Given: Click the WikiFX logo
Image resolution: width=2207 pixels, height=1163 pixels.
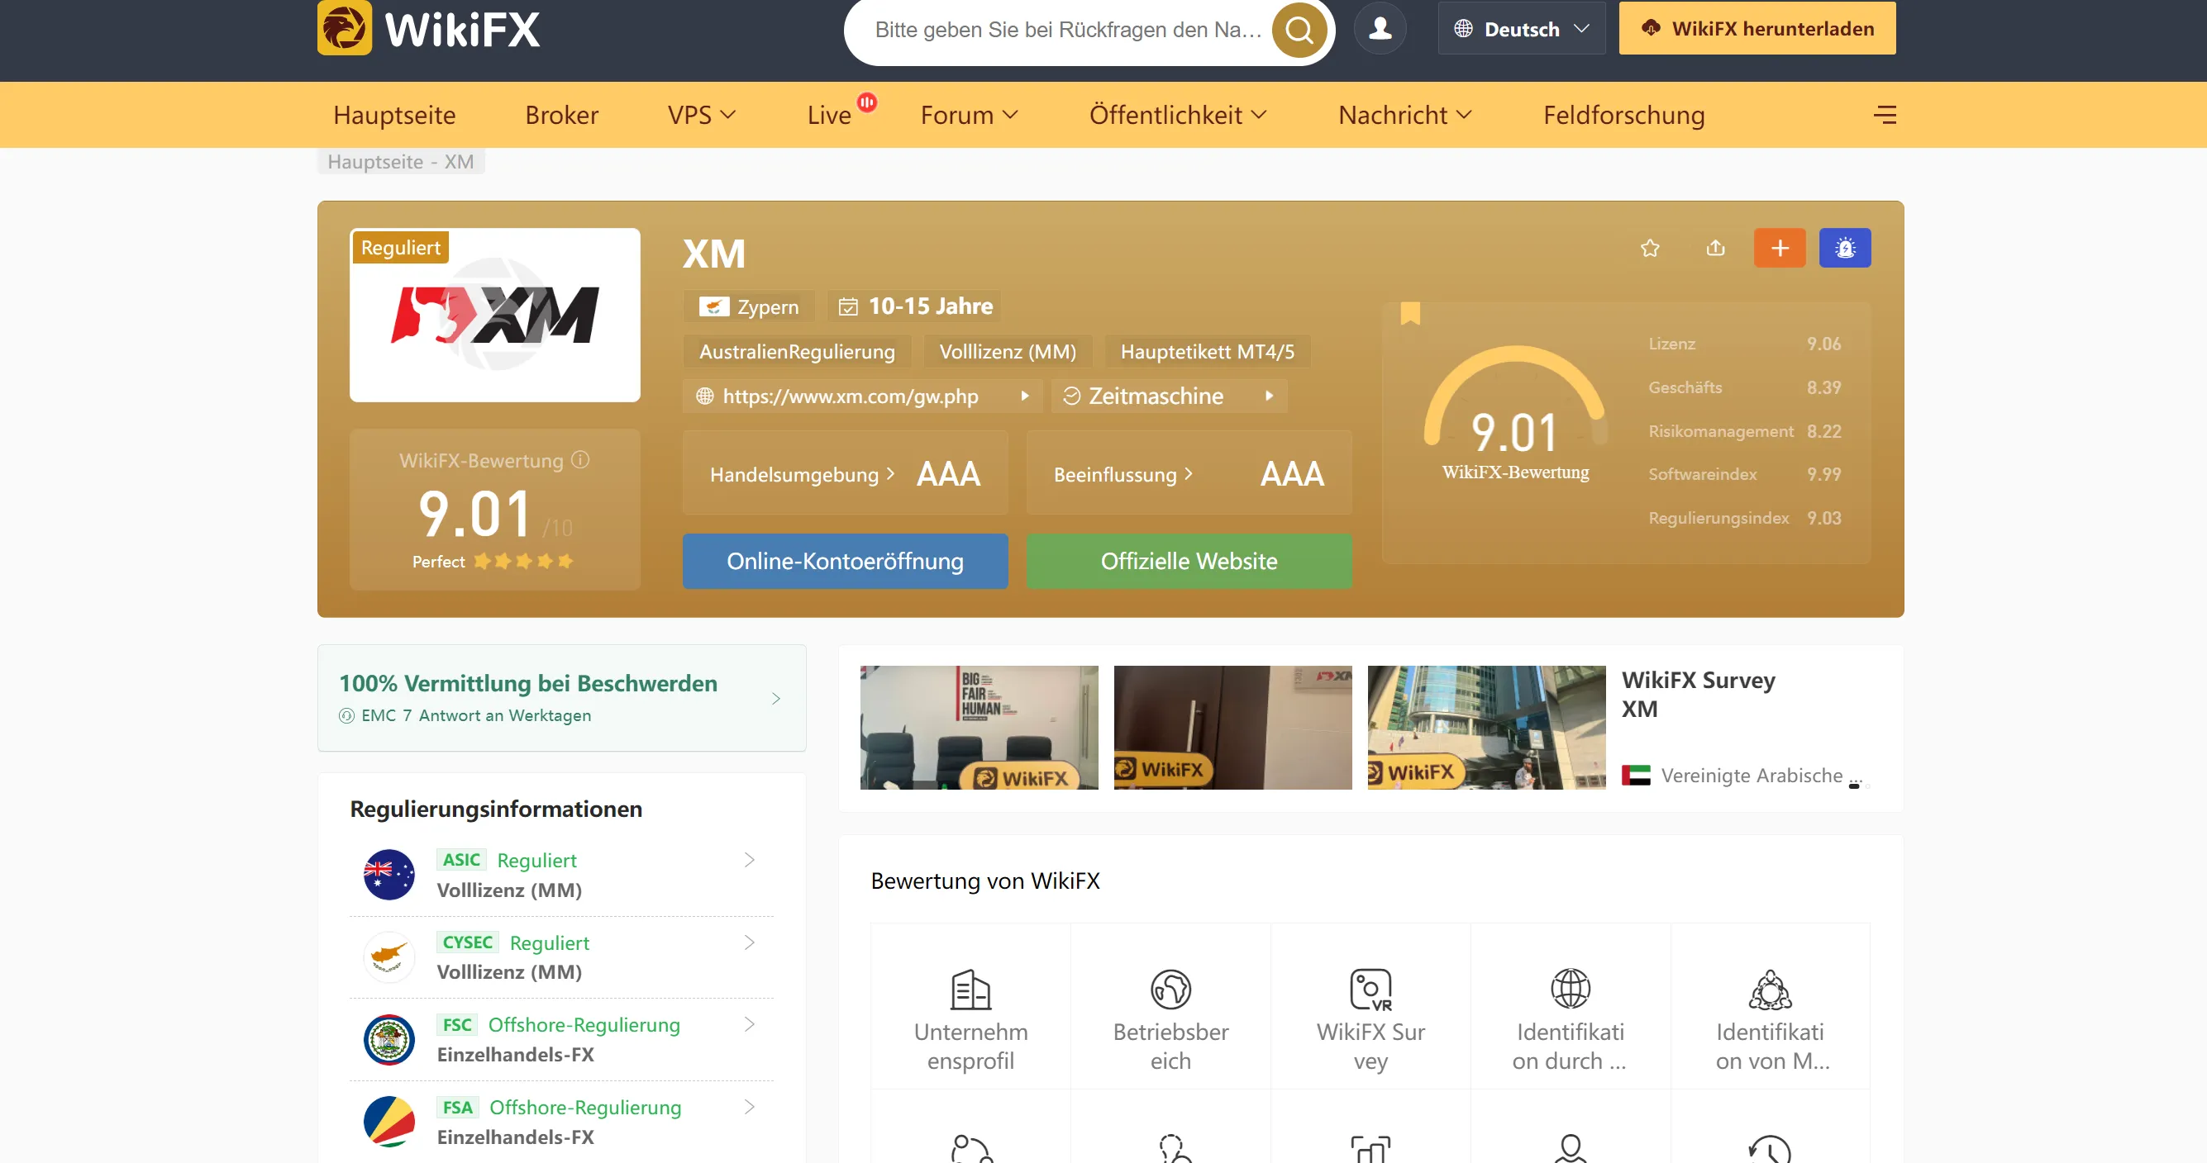Looking at the screenshot, I should coord(428,28).
